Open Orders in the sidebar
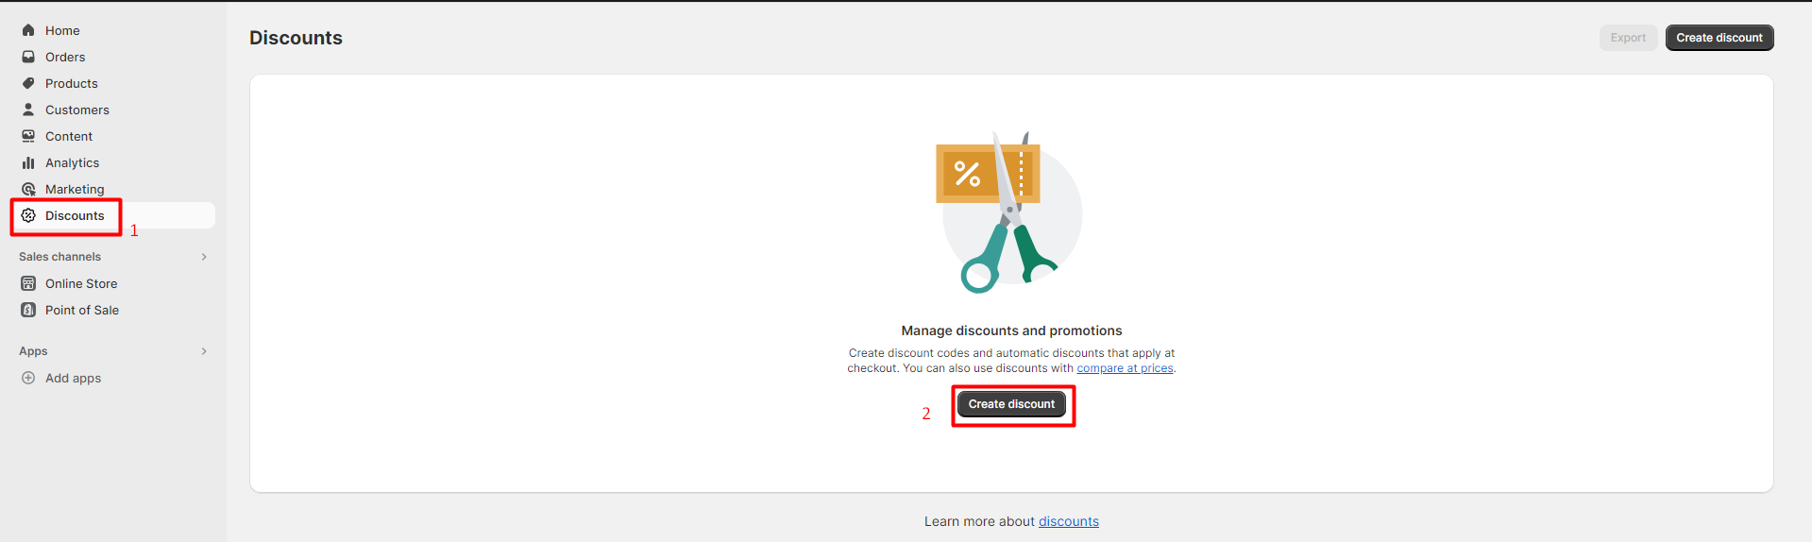This screenshot has height=542, width=1812. 113,57
